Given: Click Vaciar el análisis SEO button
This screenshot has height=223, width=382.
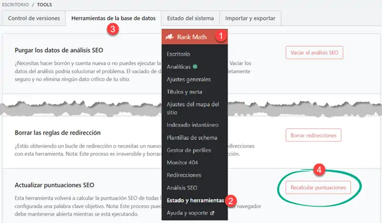Looking at the screenshot, I should coord(314,53).
